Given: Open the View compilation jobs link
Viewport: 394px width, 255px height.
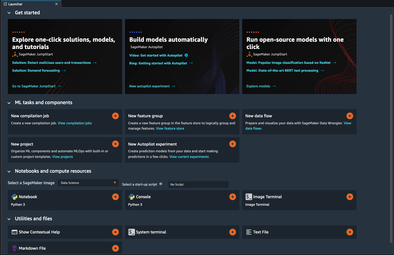Looking at the screenshot, I should click(x=75, y=123).
